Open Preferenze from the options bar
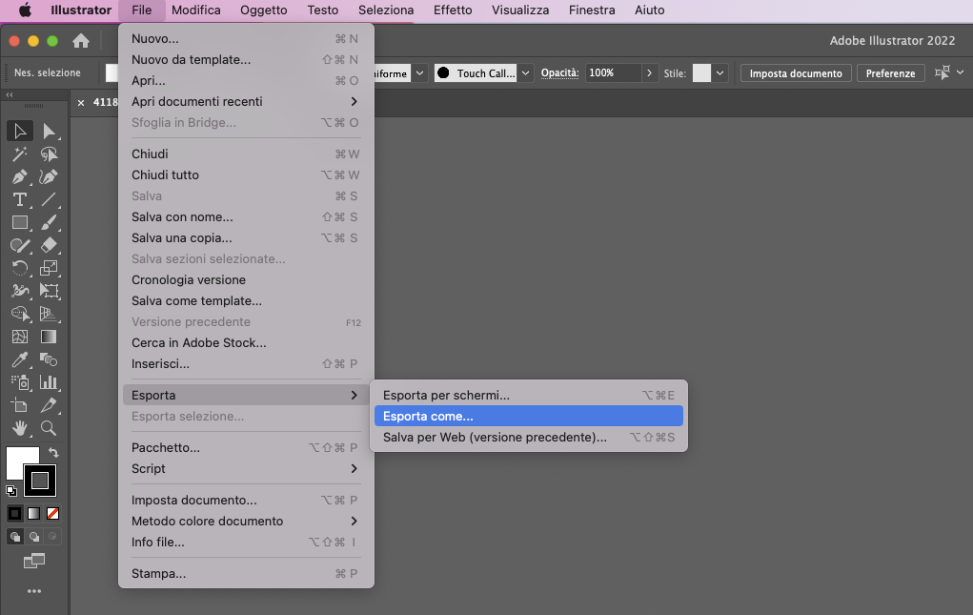 890,72
